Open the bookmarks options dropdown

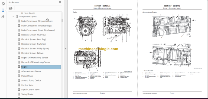(x=11, y=8)
